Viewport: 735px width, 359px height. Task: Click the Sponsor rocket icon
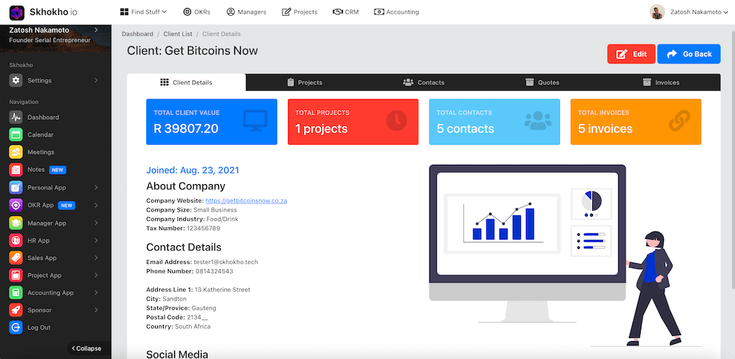click(x=16, y=310)
